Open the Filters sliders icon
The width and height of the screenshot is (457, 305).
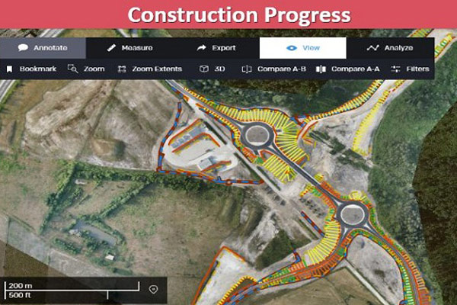[x=395, y=69]
